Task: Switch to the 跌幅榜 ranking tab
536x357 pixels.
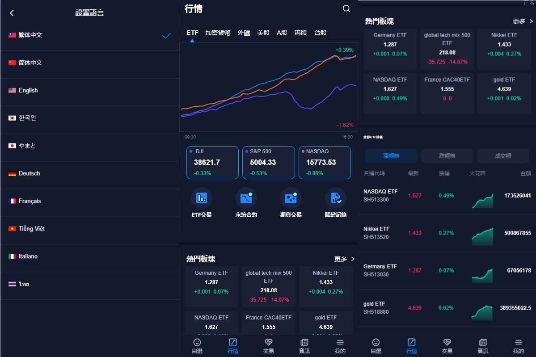Action: [x=447, y=155]
